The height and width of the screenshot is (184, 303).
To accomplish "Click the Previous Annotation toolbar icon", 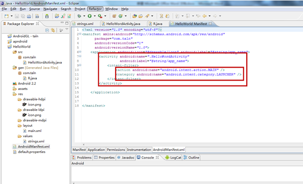I will pos(188,16).
